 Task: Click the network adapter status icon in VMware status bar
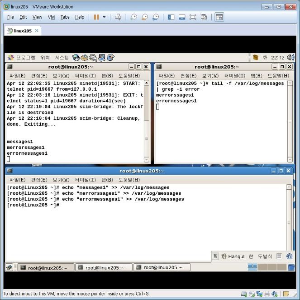259,294
